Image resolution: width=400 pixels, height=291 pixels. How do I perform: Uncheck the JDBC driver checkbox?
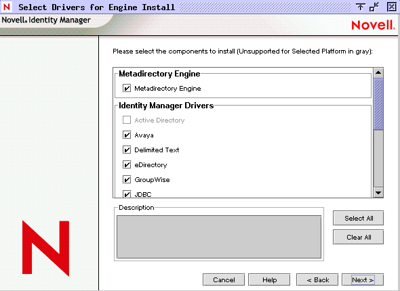[127, 194]
